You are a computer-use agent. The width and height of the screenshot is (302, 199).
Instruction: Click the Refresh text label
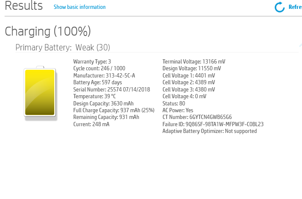[295, 7]
